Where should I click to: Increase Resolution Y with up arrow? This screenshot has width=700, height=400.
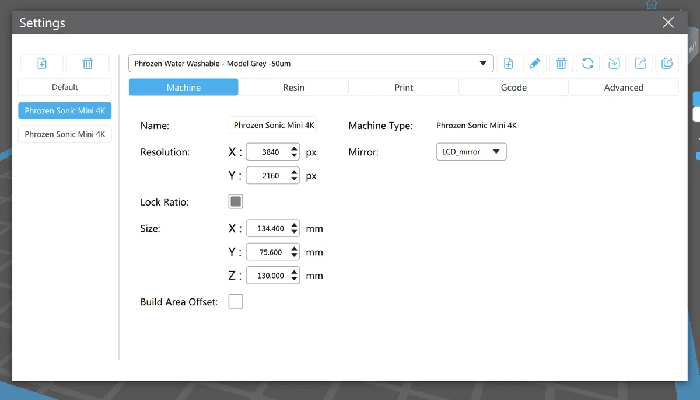tap(295, 172)
